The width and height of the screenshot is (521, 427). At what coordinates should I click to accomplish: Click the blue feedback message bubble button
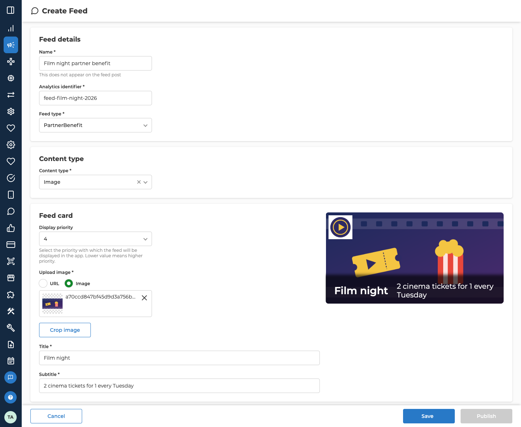[x=10, y=377]
